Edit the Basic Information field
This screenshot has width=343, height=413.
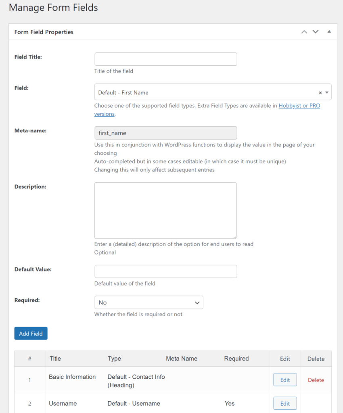[x=285, y=380]
